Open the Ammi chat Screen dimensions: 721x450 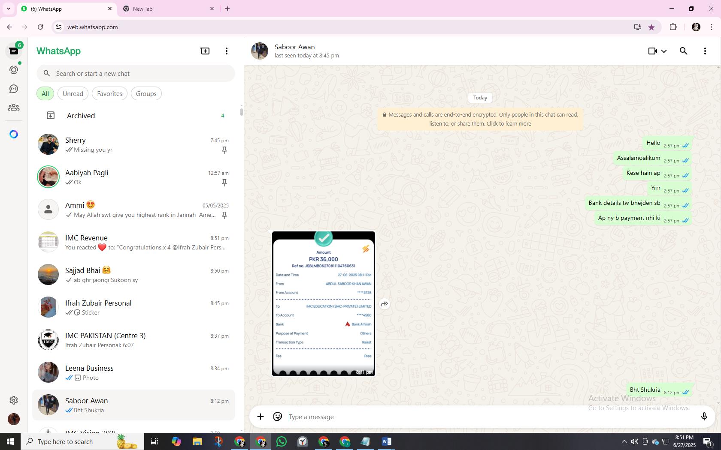(x=134, y=210)
